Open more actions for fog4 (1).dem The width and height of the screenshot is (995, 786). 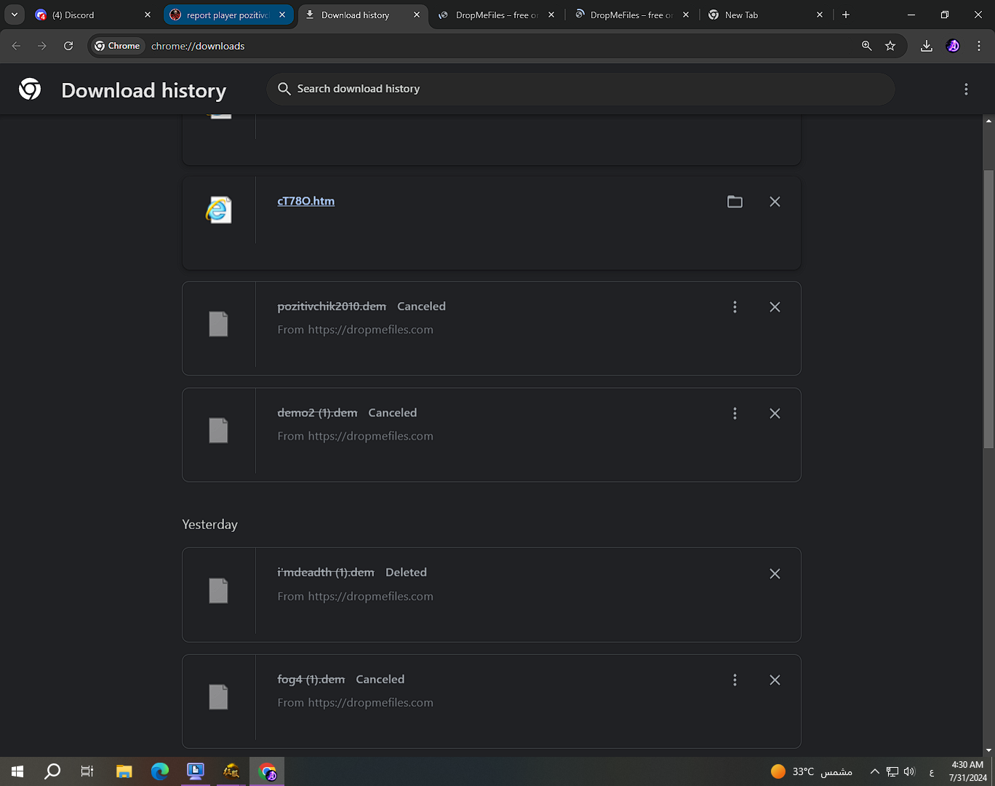(735, 680)
